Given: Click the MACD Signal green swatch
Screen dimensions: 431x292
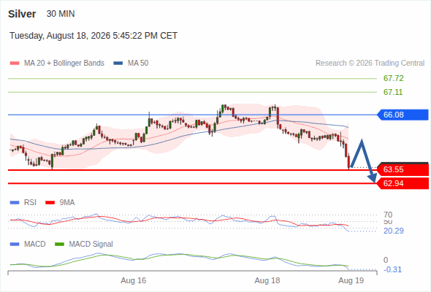Looking at the screenshot, I should pos(59,244).
